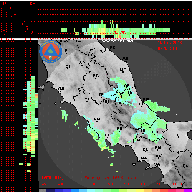The image size is (192, 192).
Task: Click the LT city label
Action: pos(108,135)
